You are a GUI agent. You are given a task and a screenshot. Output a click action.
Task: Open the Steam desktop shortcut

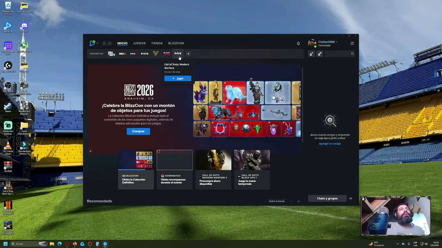[8, 106]
